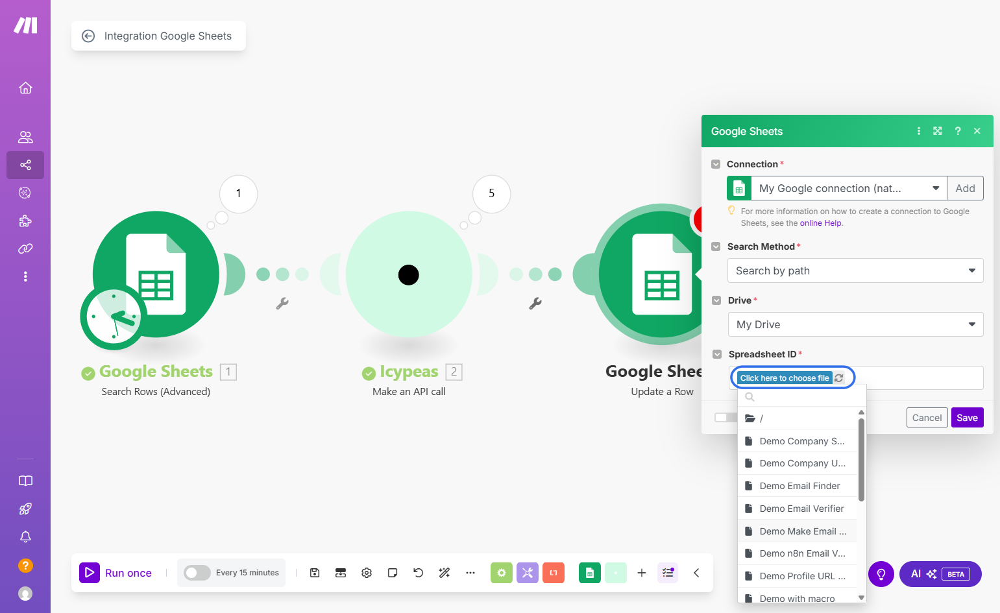Image resolution: width=1000 pixels, height=613 pixels.
Task: Open the rocket What's new icon
Action: [x=25, y=509]
